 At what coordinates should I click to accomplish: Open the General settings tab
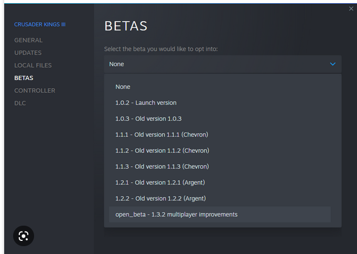[x=28, y=40]
